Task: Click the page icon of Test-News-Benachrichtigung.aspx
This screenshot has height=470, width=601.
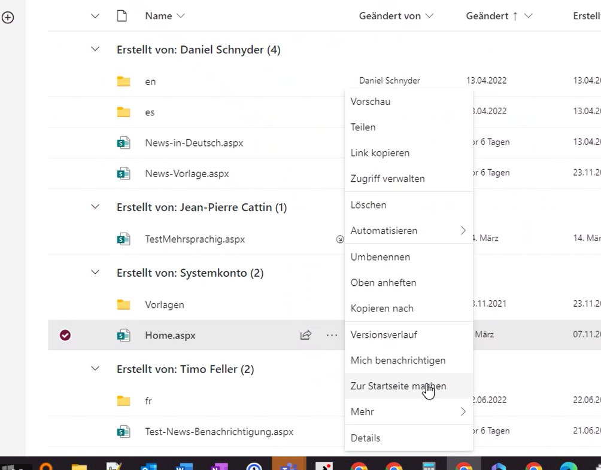Action: (x=123, y=432)
